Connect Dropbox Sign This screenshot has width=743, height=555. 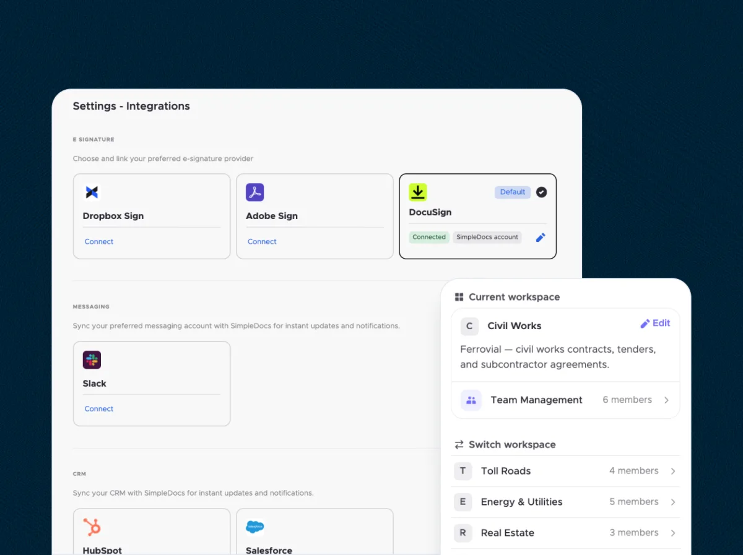99,241
